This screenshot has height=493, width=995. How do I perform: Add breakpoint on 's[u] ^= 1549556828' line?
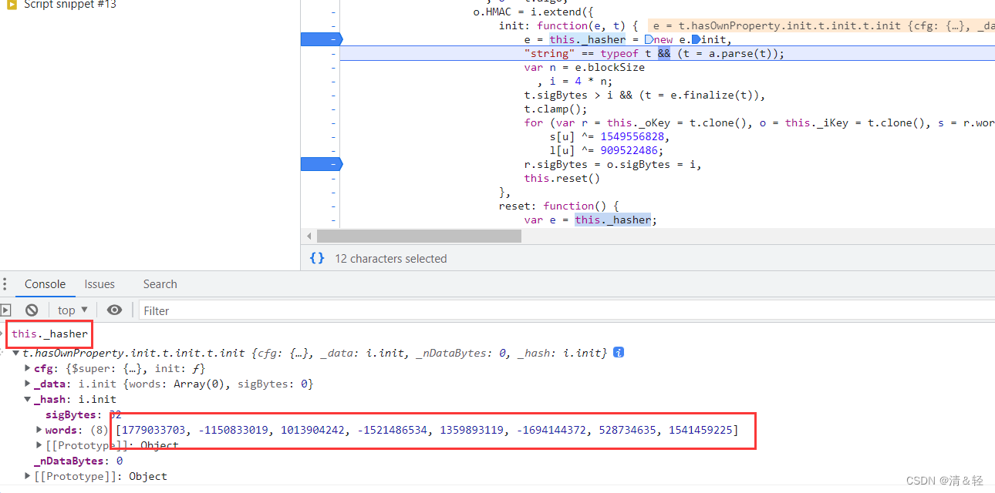click(333, 136)
